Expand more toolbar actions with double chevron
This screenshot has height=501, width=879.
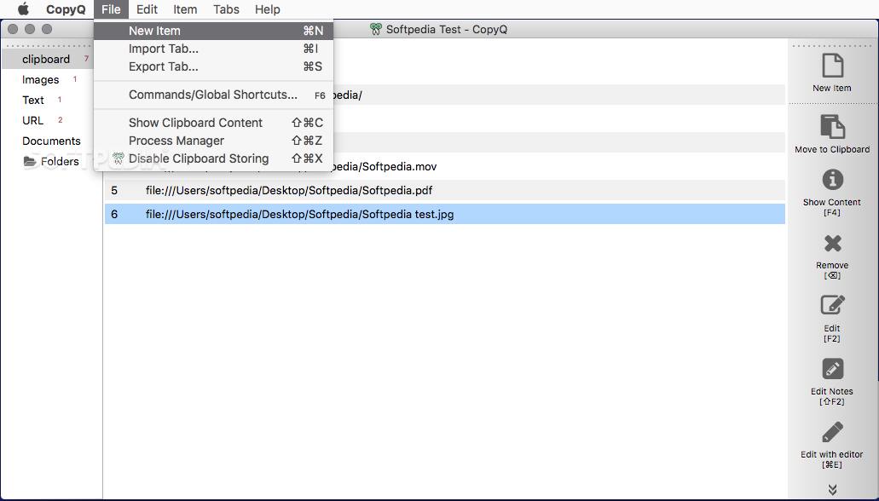click(832, 490)
